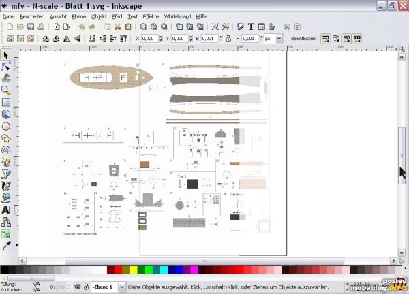Click the Y position spinner arrows
Viewport: 409px width, 294px height.
pos(191,39)
